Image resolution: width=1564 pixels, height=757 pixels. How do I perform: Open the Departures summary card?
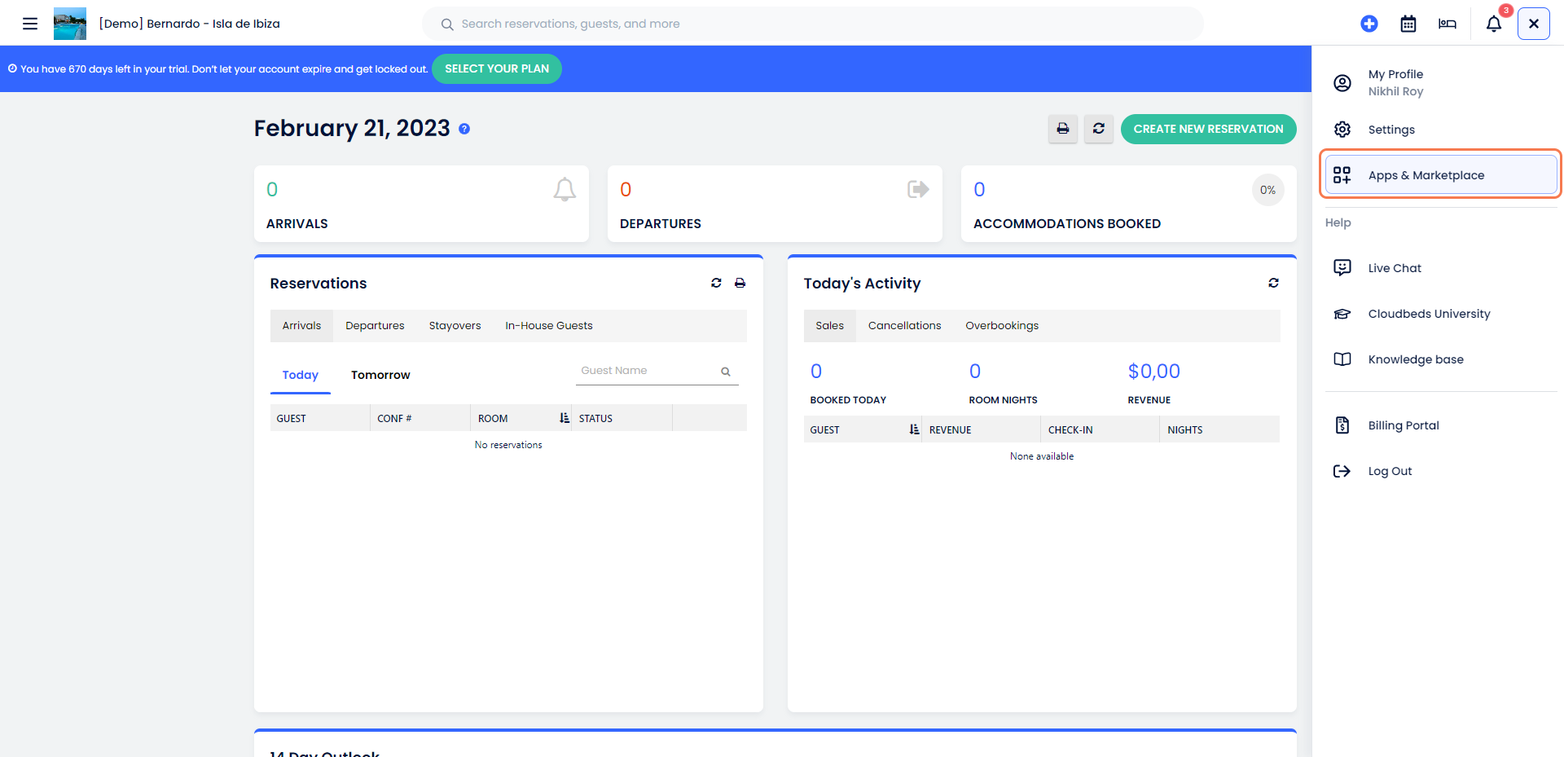click(775, 204)
